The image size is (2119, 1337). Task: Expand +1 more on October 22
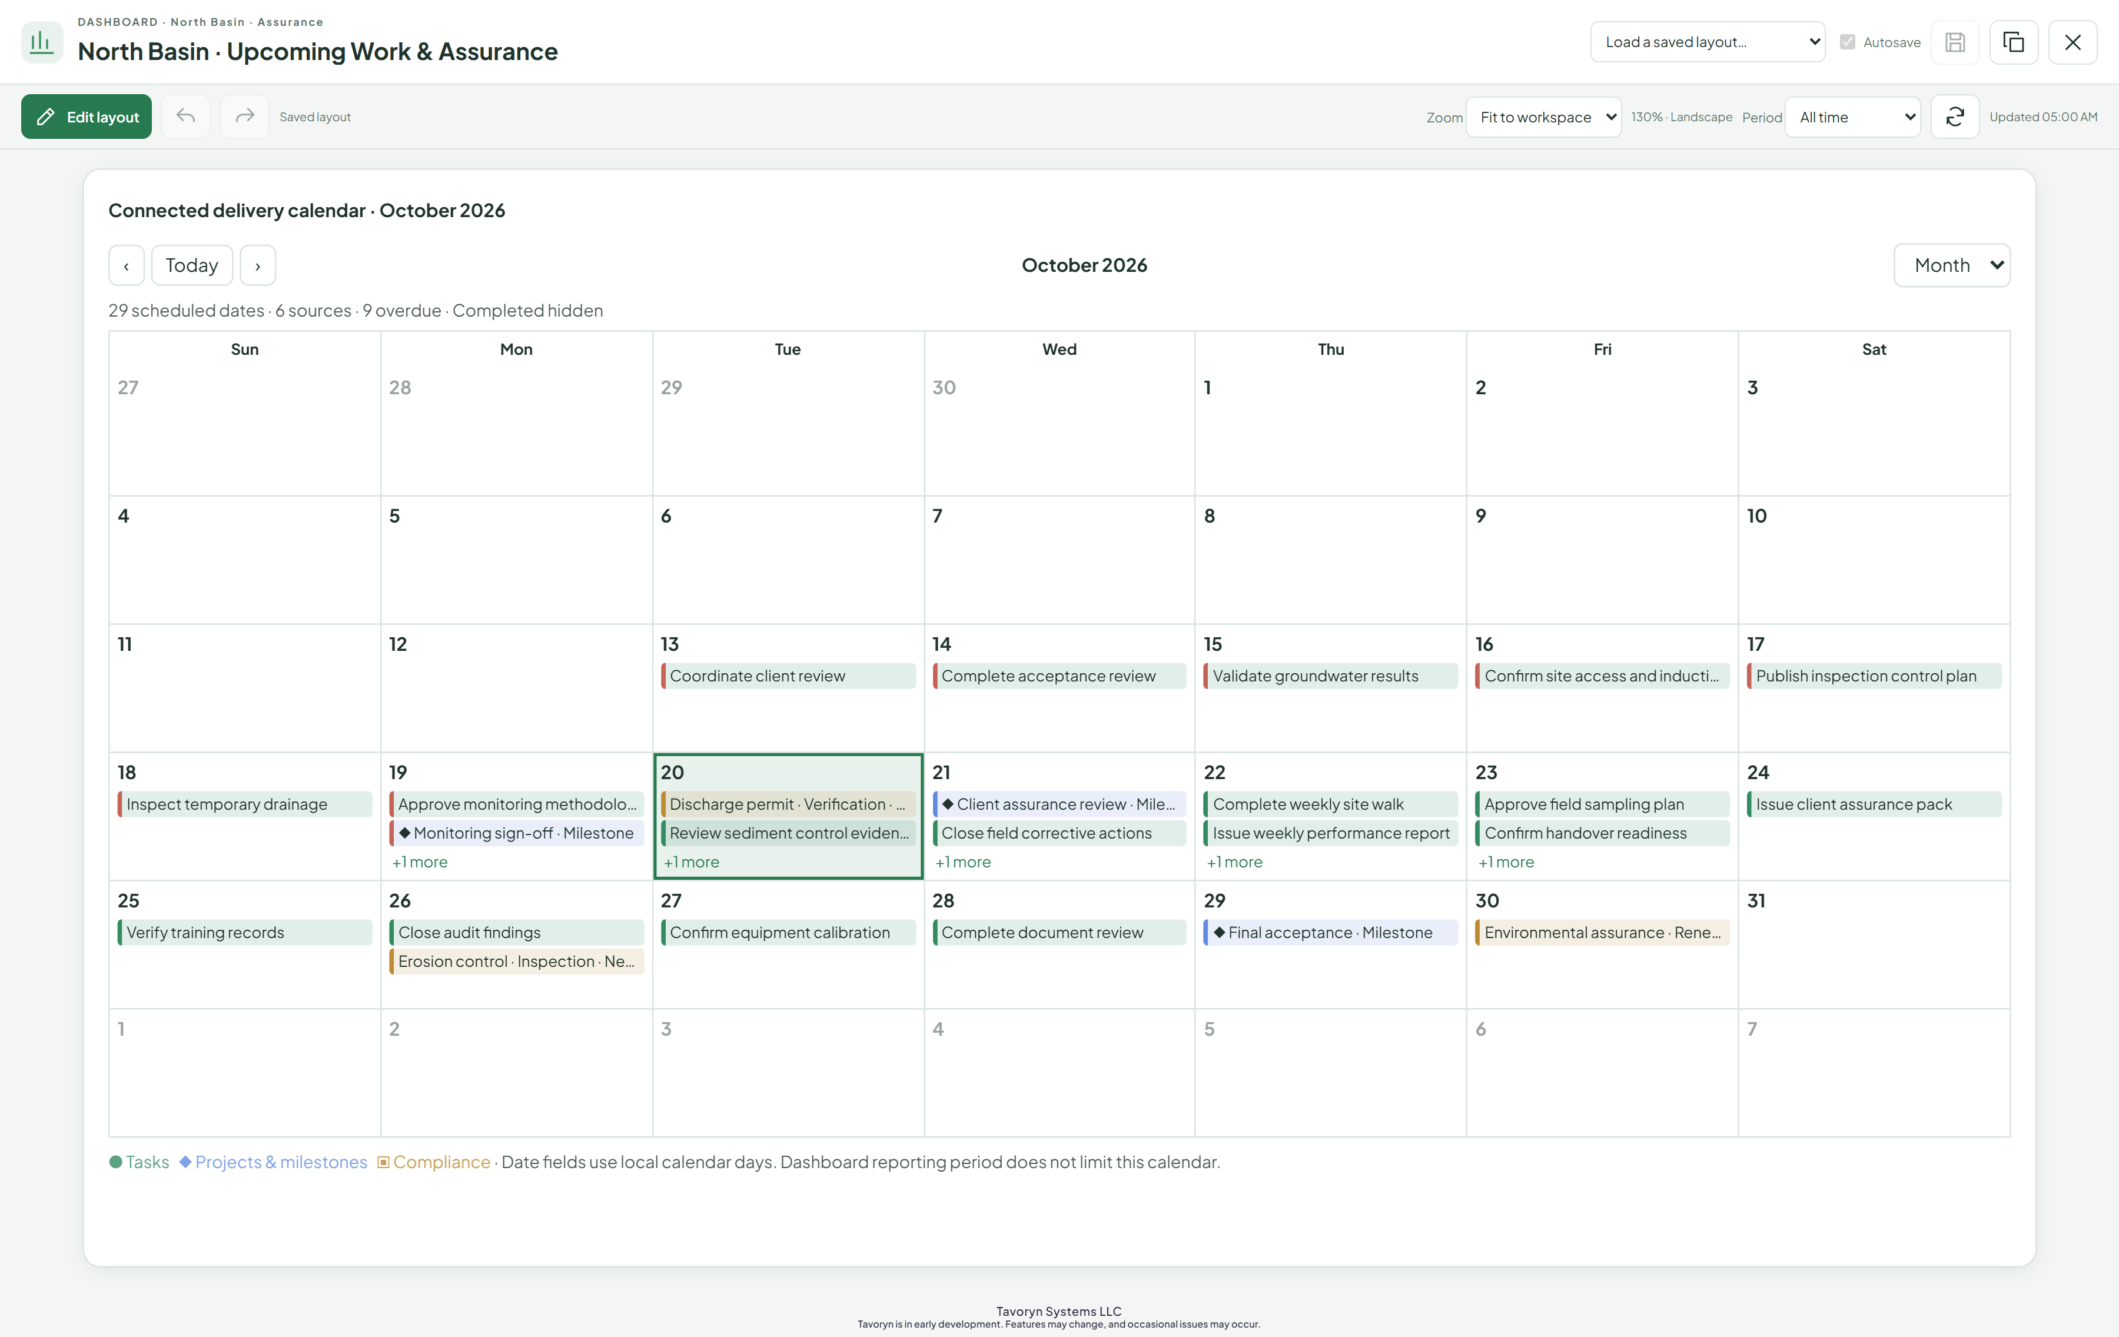tap(1235, 862)
